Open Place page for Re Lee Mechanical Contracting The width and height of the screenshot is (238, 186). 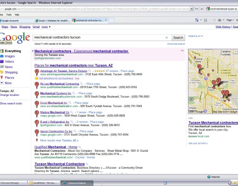tap(93, 84)
